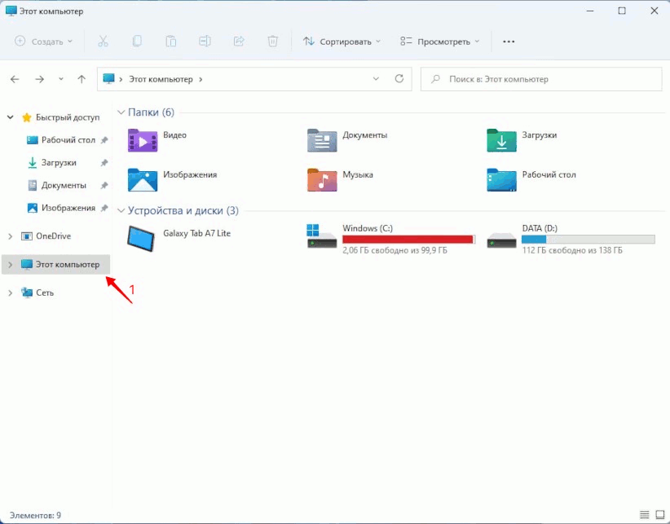This screenshot has height=524, width=670.
Task: Click the Copy icon in toolbar
Action: pos(137,42)
